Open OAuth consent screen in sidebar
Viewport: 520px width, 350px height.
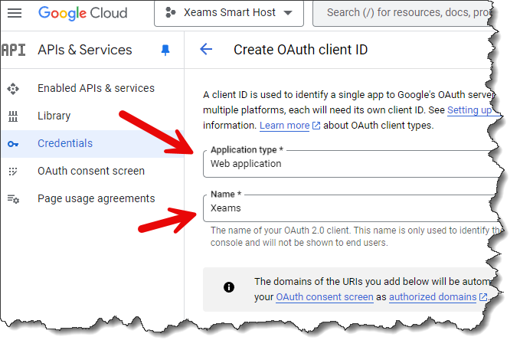[91, 171]
